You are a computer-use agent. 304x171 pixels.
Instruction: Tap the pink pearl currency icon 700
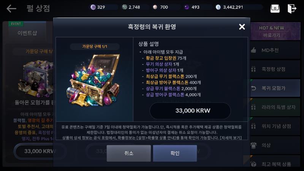click(155, 7)
